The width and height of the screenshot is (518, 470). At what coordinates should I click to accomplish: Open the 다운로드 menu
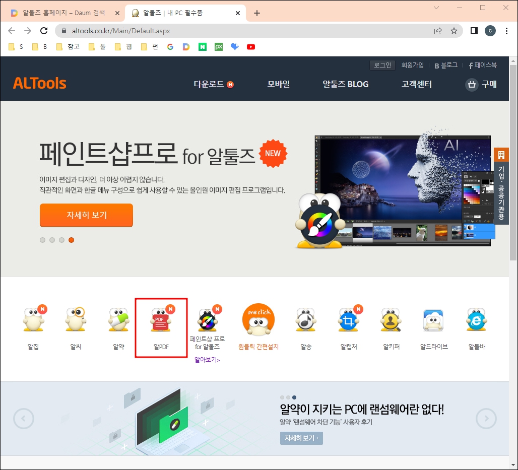click(209, 85)
